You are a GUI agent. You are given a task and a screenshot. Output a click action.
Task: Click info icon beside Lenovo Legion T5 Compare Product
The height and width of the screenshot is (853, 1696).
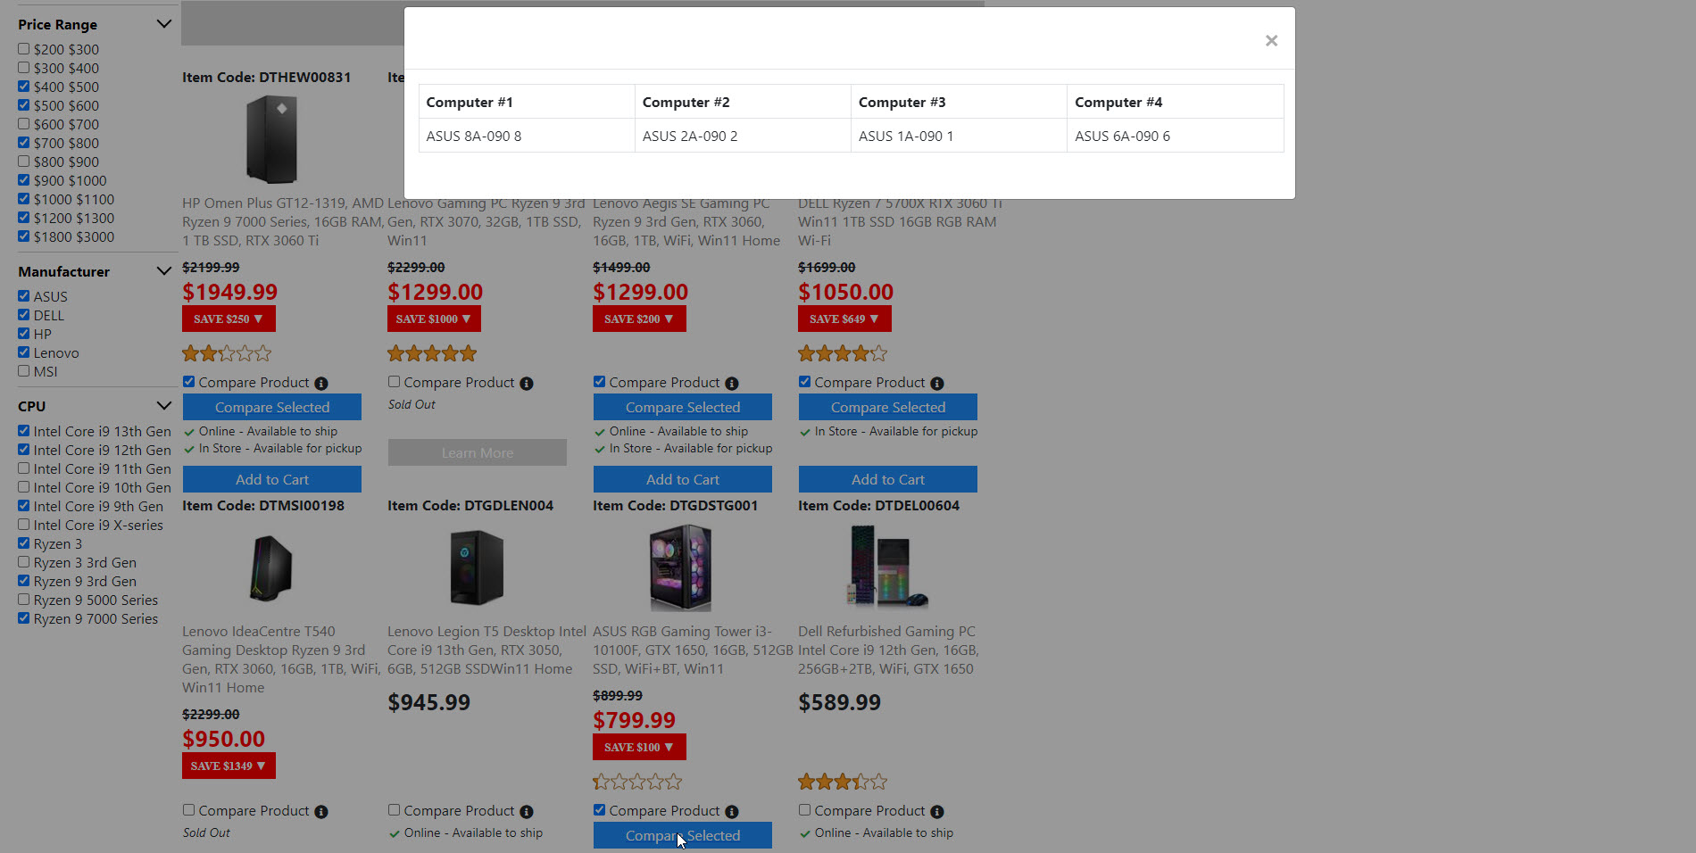(527, 812)
